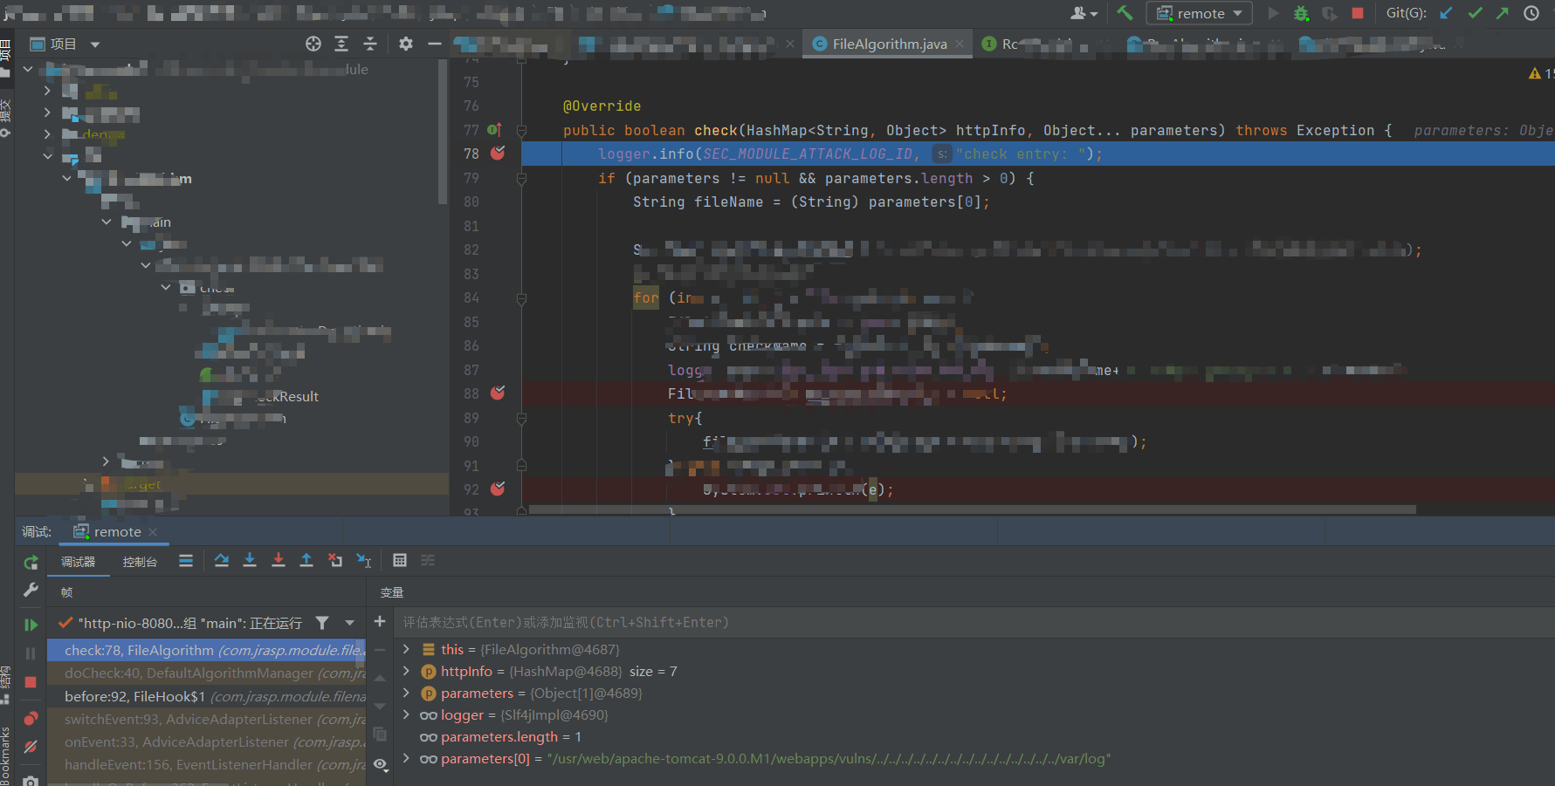Expand the httpInfo variable node

pos(406,671)
